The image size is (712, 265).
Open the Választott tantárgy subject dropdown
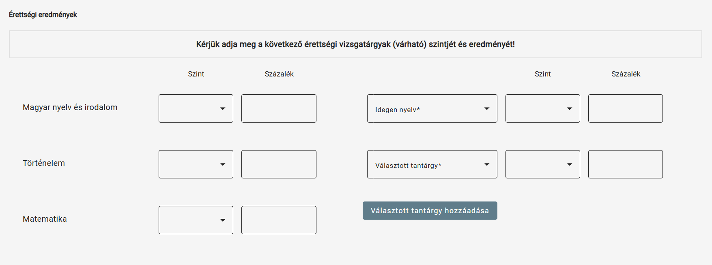click(432, 164)
